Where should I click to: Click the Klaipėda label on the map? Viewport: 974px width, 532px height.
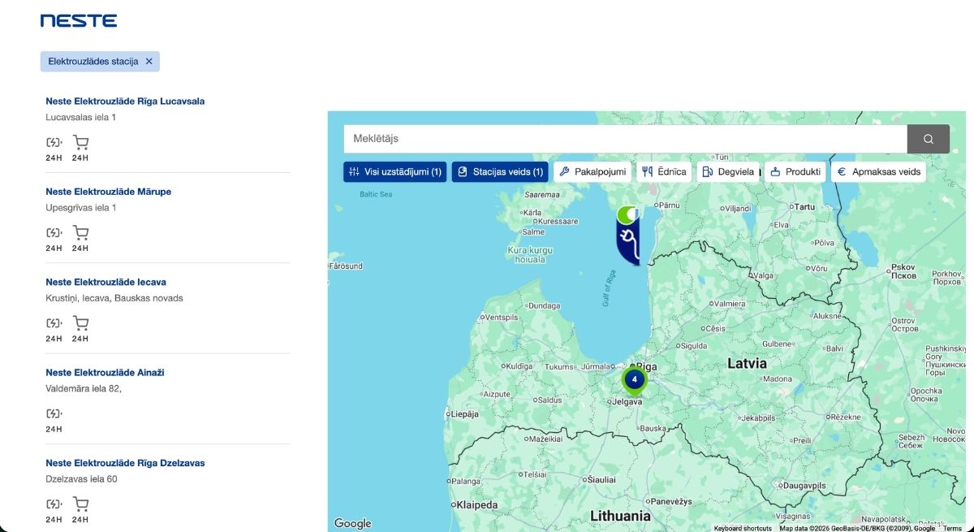477,504
